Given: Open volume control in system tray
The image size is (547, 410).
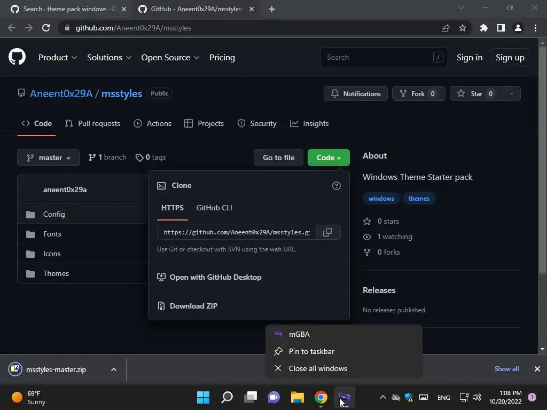Looking at the screenshot, I should point(477,397).
